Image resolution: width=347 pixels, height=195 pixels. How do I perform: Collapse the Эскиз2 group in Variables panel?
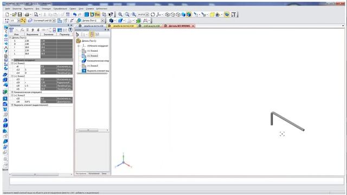pyautogui.click(x=12, y=76)
